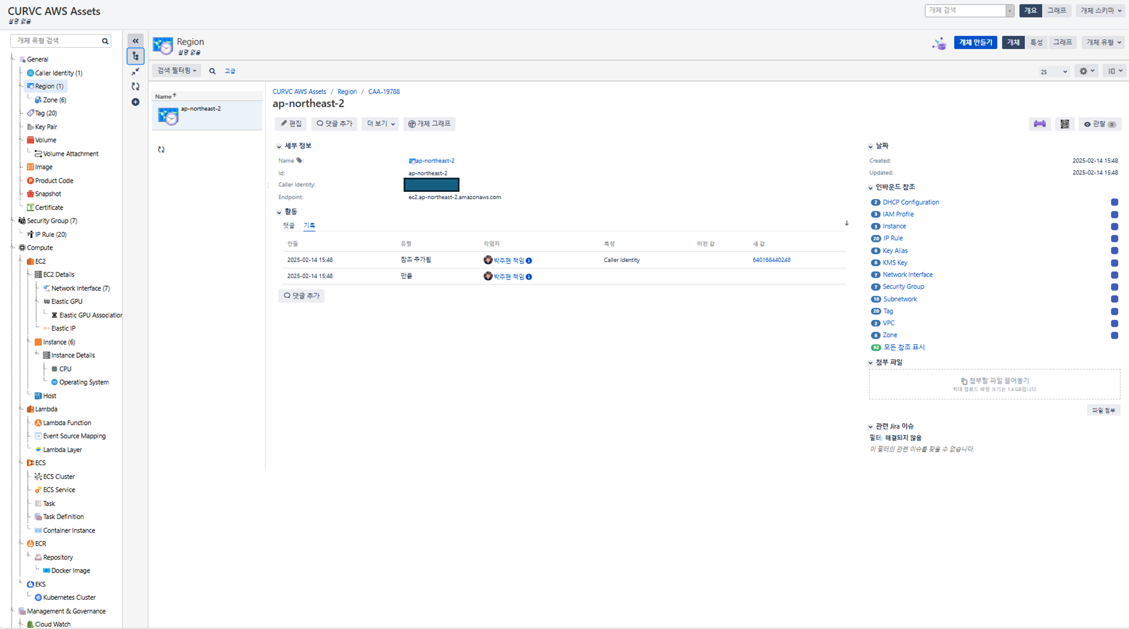Click the magnifier icon in object type search
Image resolution: width=1129 pixels, height=629 pixels.
[x=105, y=41]
